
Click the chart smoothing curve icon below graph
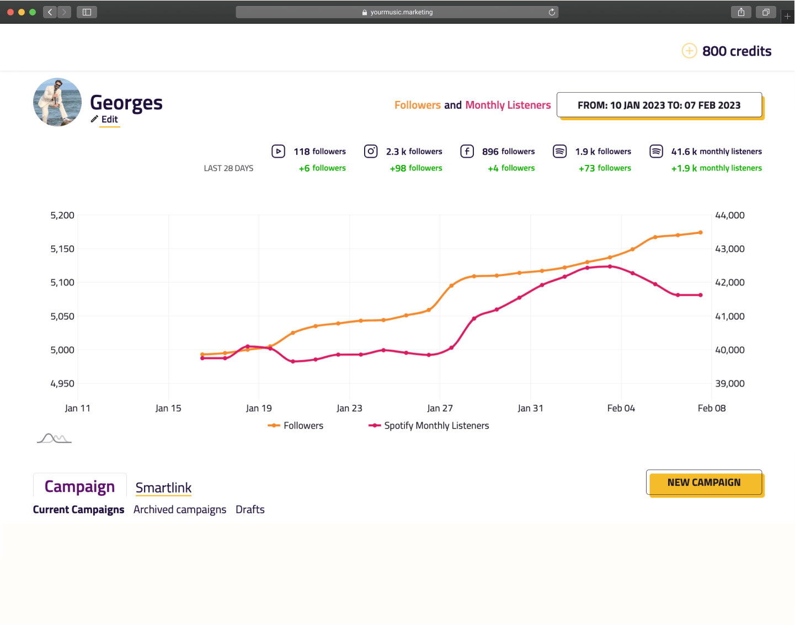click(x=54, y=439)
